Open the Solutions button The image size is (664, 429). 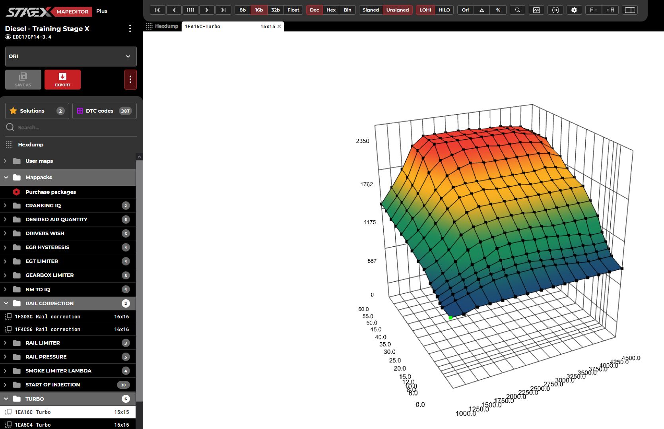37,111
